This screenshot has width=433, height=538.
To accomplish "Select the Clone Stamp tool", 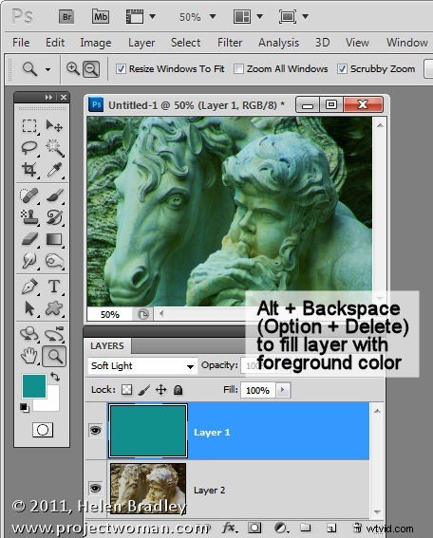I will (29, 217).
